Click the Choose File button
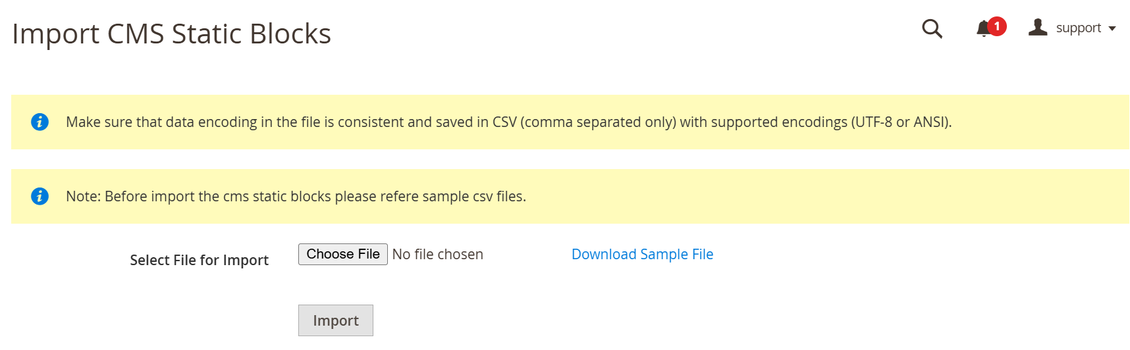Image resolution: width=1130 pixels, height=350 pixels. pyautogui.click(x=343, y=255)
